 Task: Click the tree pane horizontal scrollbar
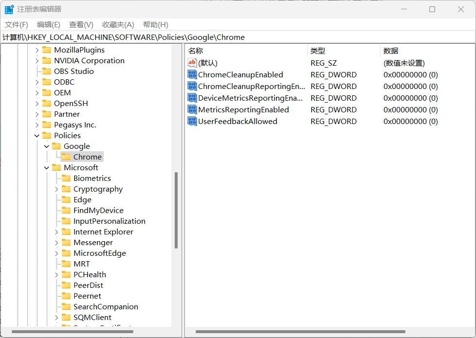(72, 332)
